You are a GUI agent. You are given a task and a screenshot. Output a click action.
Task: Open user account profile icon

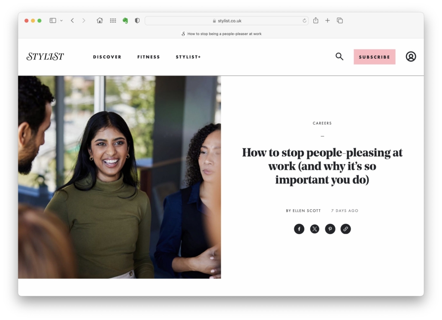tap(411, 57)
